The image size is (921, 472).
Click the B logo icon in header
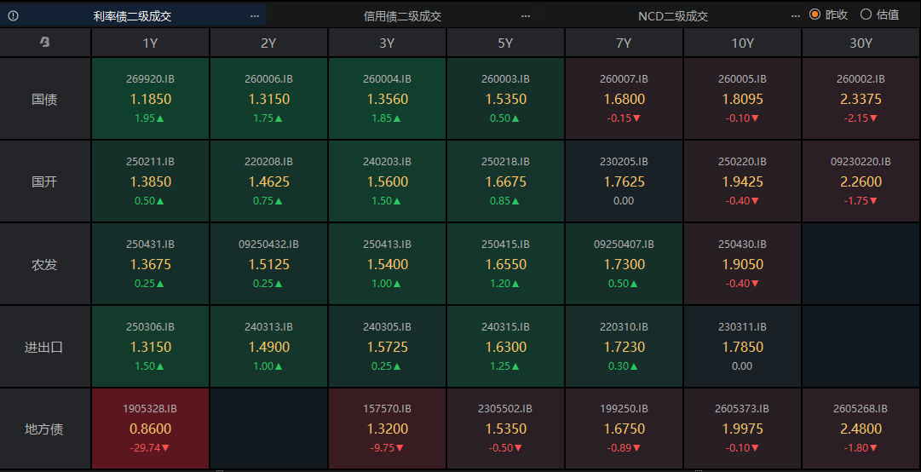pyautogui.click(x=44, y=43)
